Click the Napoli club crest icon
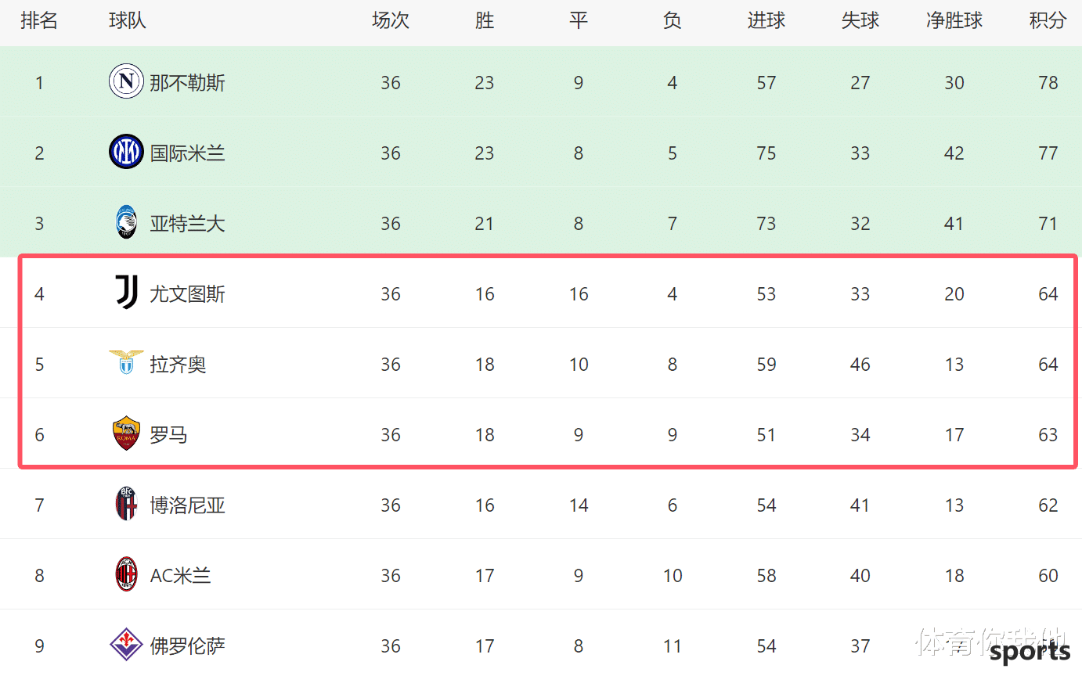This screenshot has height=676, width=1082. point(126,82)
